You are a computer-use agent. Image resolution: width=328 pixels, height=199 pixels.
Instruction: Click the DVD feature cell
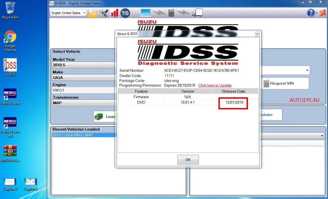(x=141, y=102)
